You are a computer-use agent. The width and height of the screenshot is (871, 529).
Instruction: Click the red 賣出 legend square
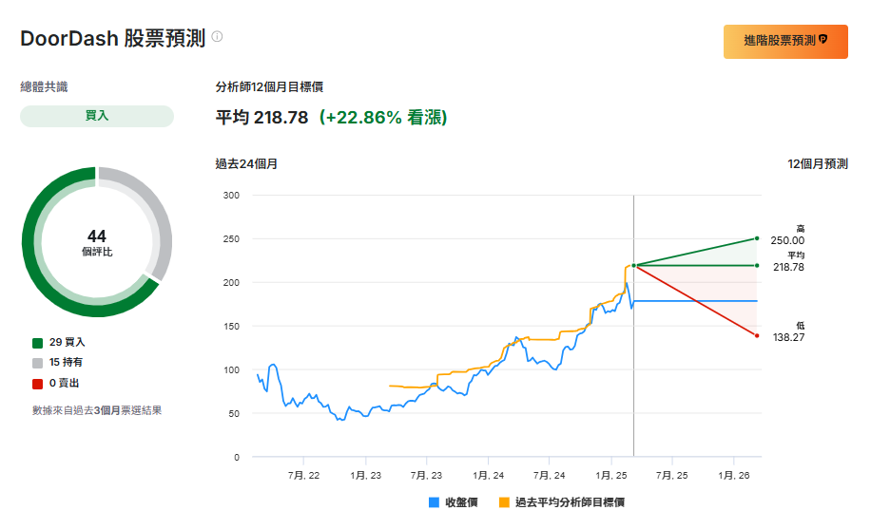[x=37, y=384]
